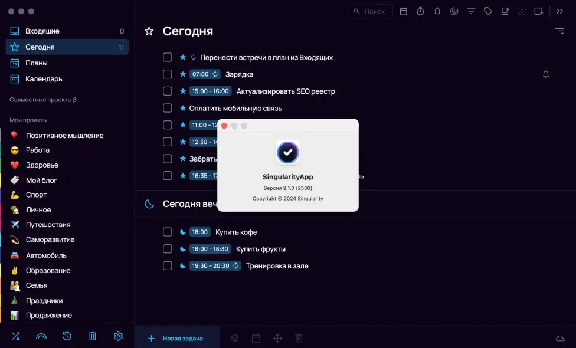
Task: Click the random task shuffle icon
Action: pyautogui.click(x=15, y=336)
